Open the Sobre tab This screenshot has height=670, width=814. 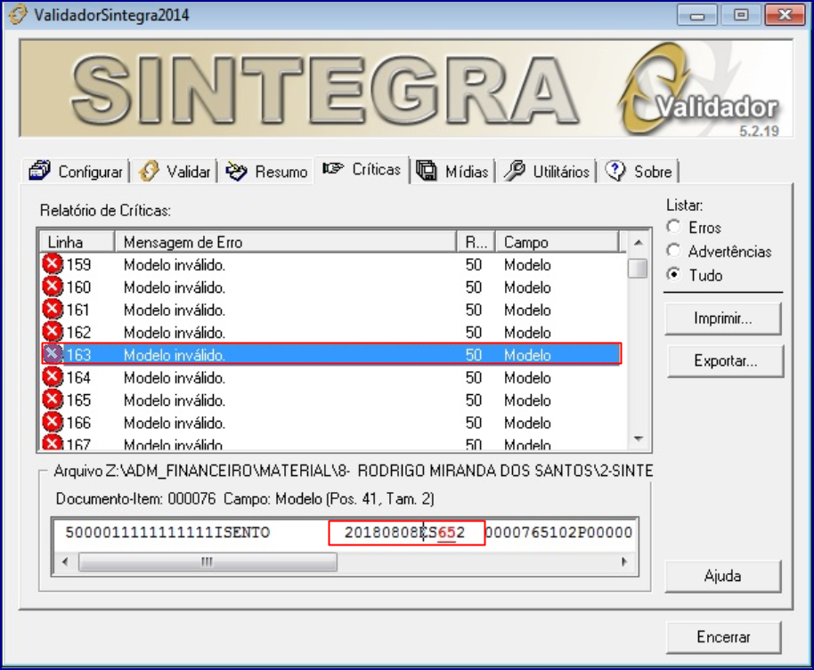tap(639, 171)
